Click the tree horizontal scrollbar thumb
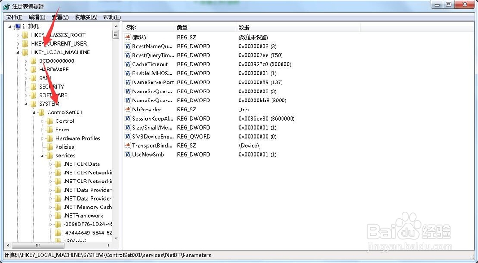This screenshot has width=478, height=263. pos(37,245)
